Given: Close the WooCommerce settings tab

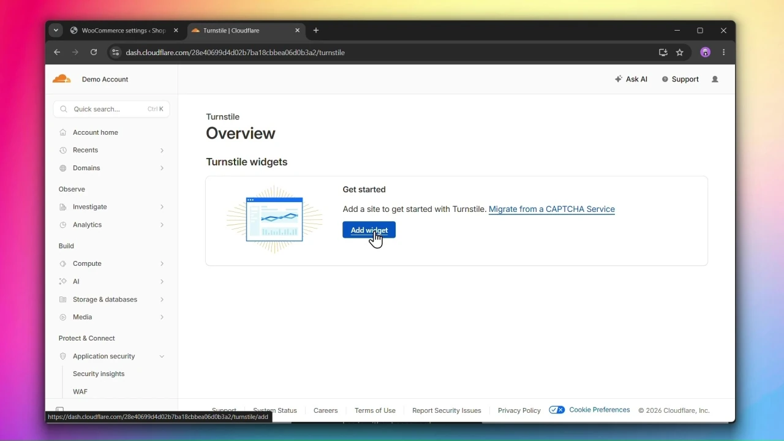Looking at the screenshot, I should pyautogui.click(x=176, y=30).
